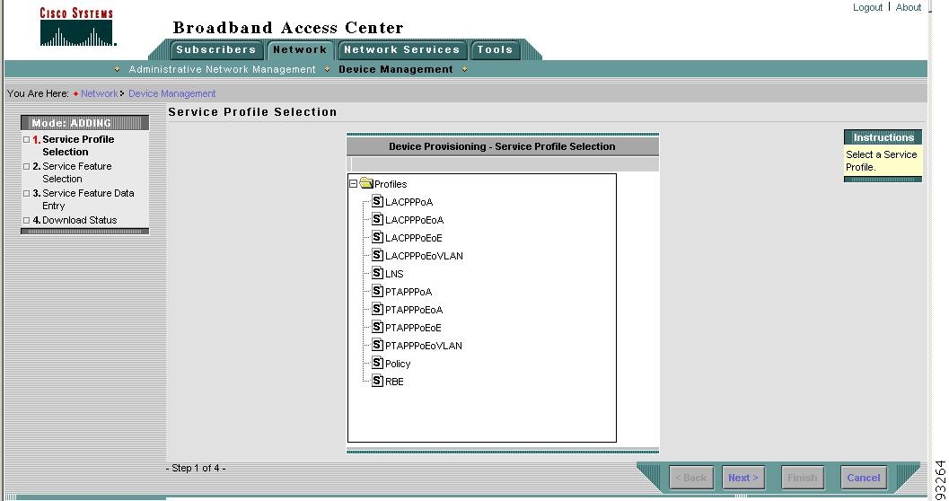Select the Policy profile
The height and width of the screenshot is (501, 949).
pyautogui.click(x=398, y=364)
